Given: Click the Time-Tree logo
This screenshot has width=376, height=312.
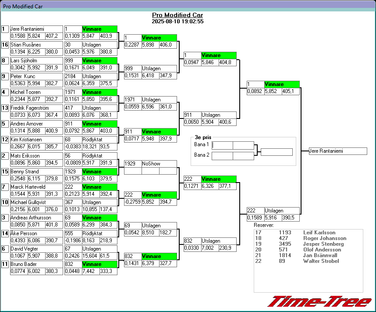Looking at the screenshot, I should click(x=319, y=302).
